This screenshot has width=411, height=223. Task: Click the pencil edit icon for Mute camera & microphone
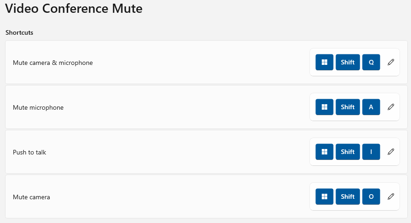[390, 62]
